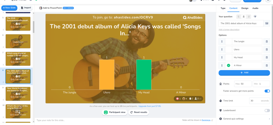273x125 pixels.
Task: Click the lightbulb suggestion icon
Action: pyautogui.click(x=255, y=17)
